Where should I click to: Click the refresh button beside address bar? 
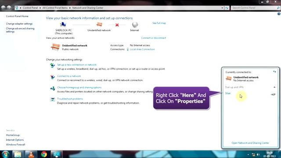click(x=227, y=8)
